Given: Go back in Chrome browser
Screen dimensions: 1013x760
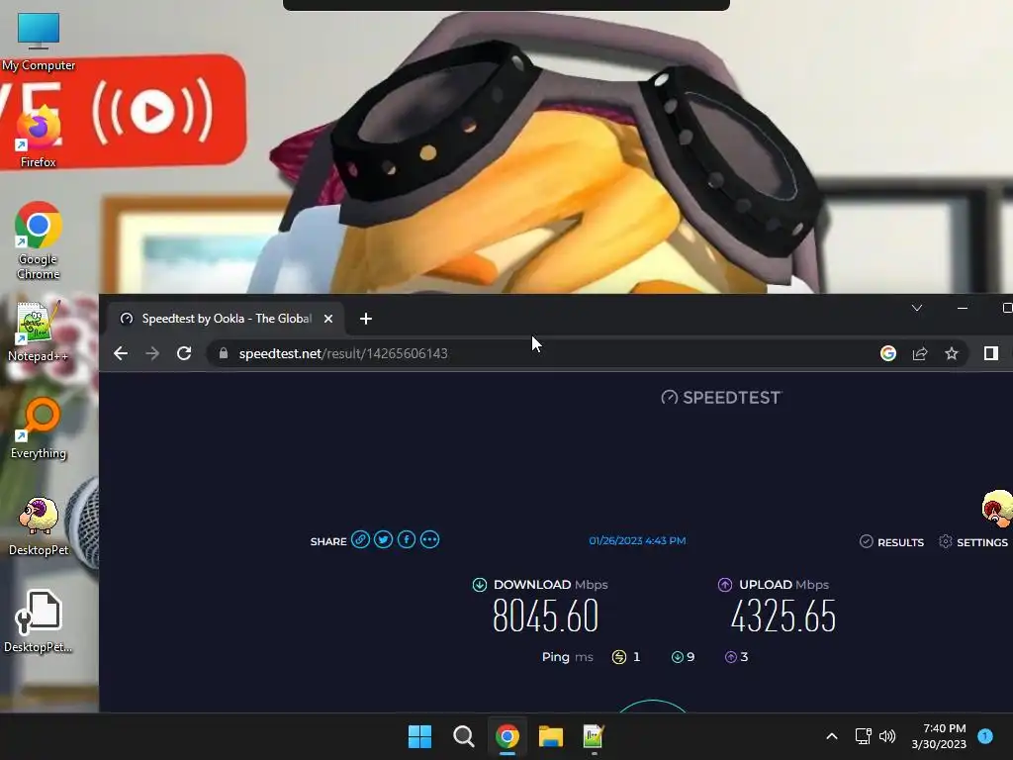Looking at the screenshot, I should point(121,353).
